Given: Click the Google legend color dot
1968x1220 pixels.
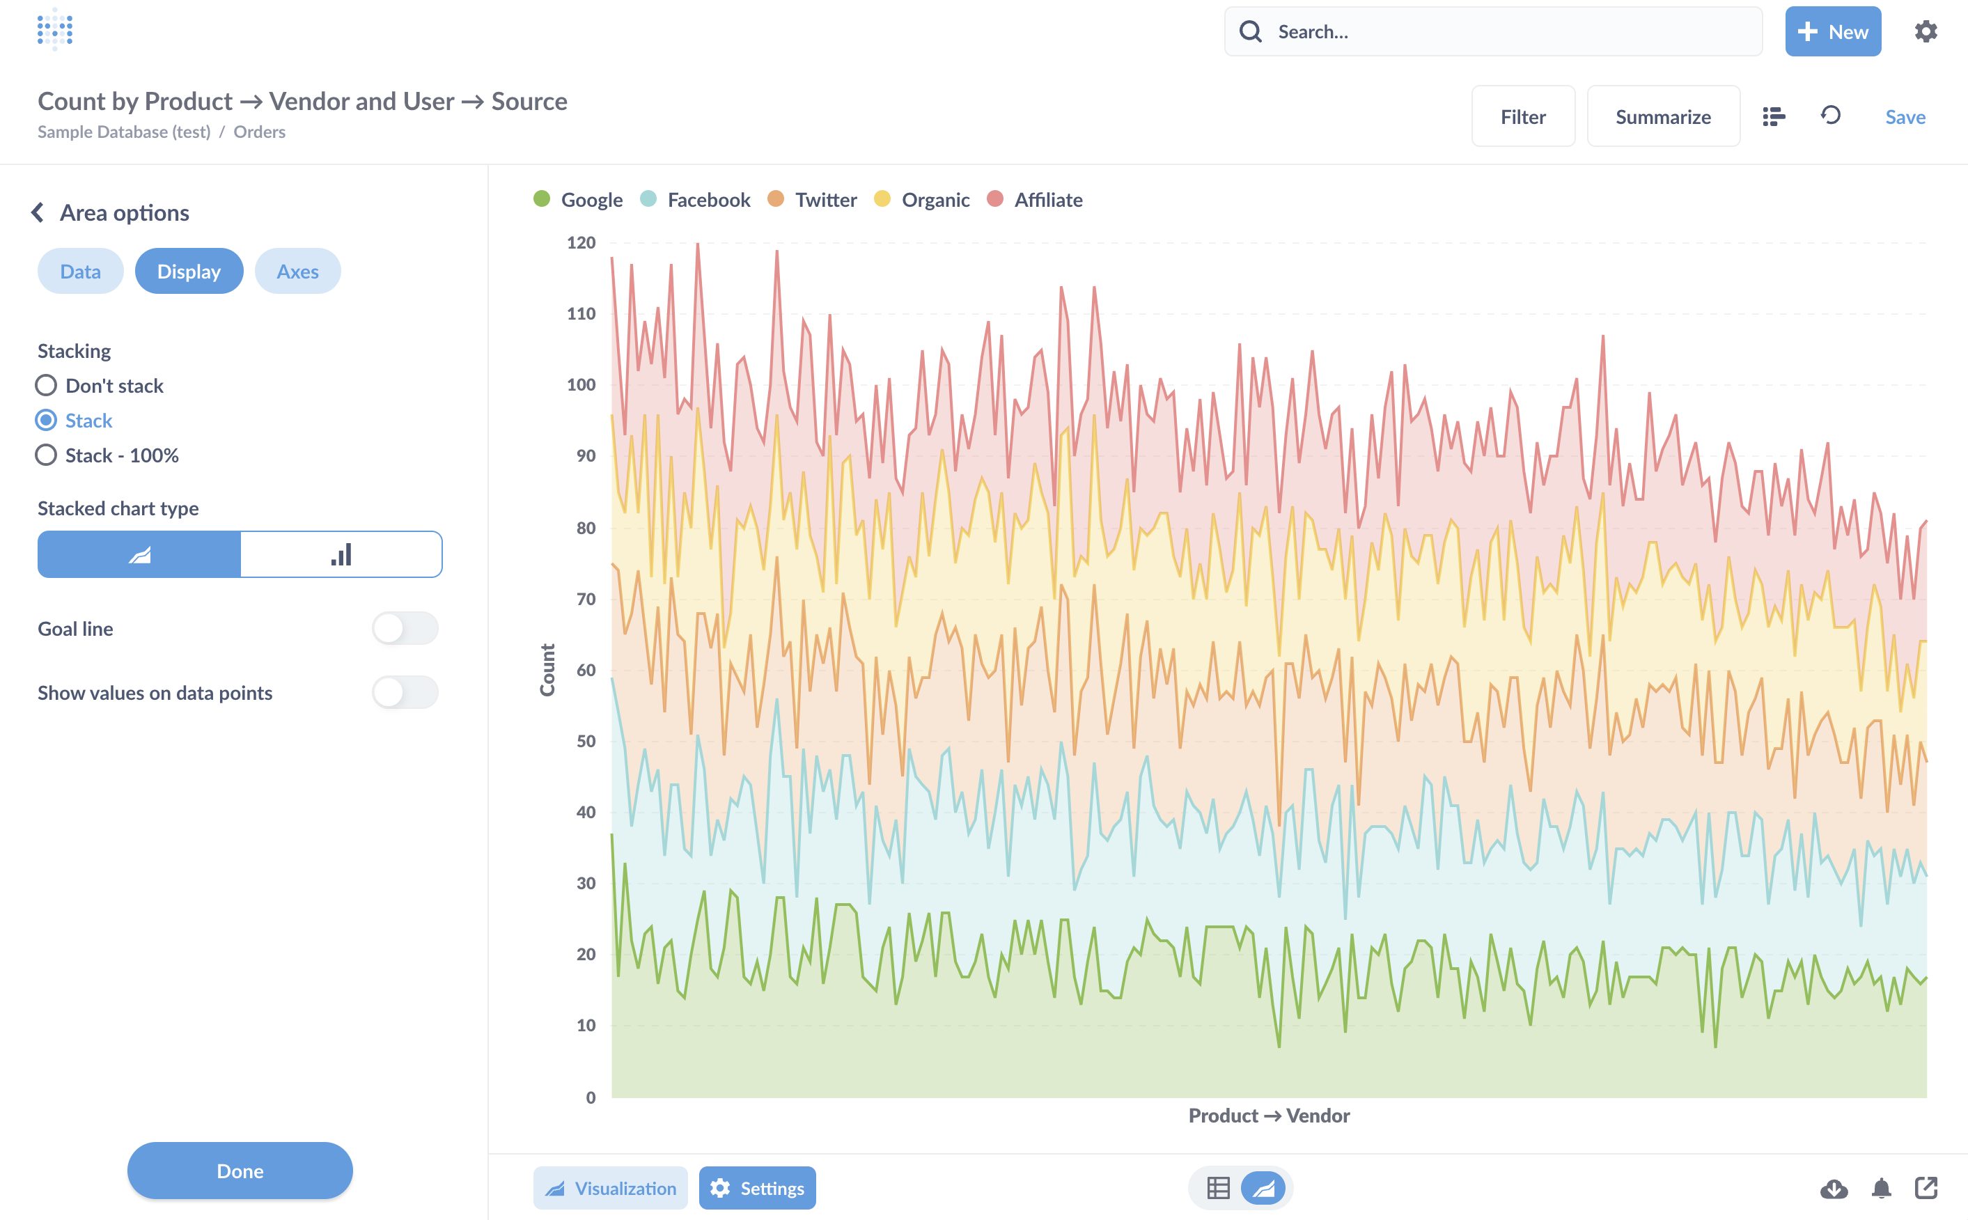Looking at the screenshot, I should click(x=541, y=198).
